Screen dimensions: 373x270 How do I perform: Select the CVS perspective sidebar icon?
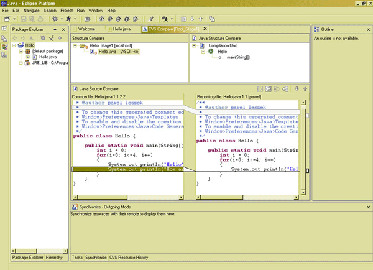pos(4,55)
